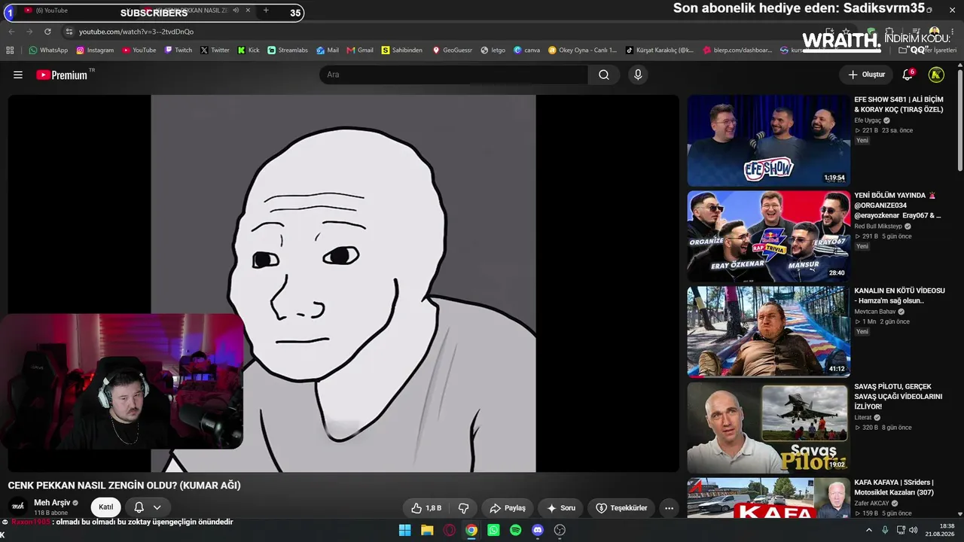Click the Soru ask button
The height and width of the screenshot is (542, 964).
point(561,508)
